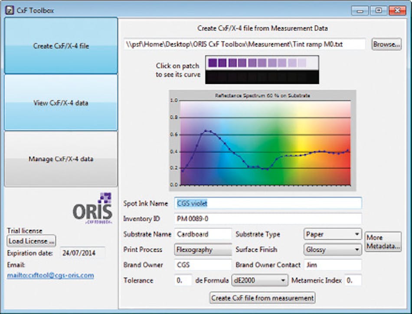Click Browse to choose a measurement file
This screenshot has width=412, height=314.
[x=386, y=44]
